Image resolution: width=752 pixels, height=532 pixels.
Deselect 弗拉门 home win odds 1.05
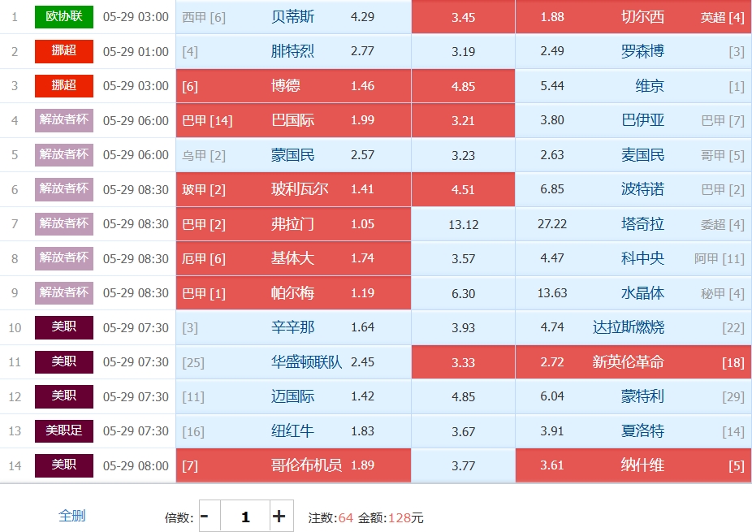coord(293,224)
